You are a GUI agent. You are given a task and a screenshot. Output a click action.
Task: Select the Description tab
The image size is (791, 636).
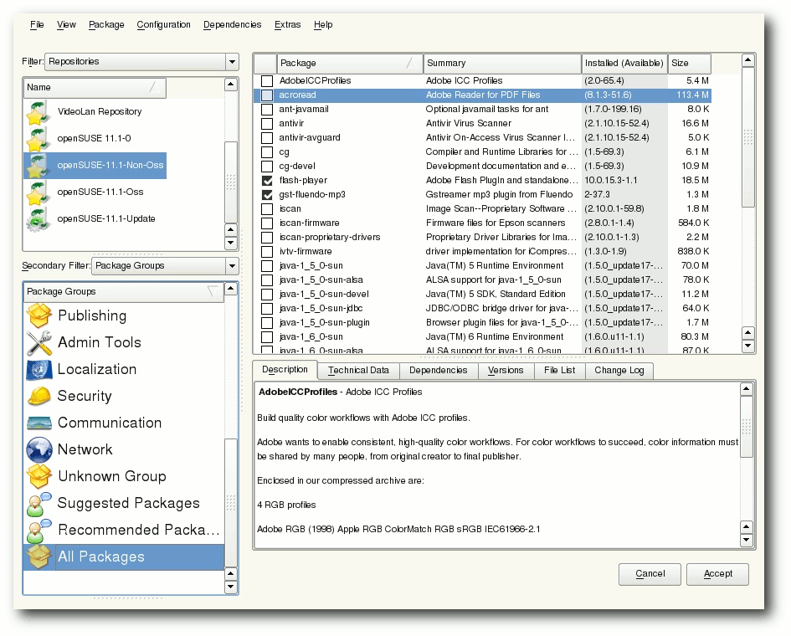285,370
